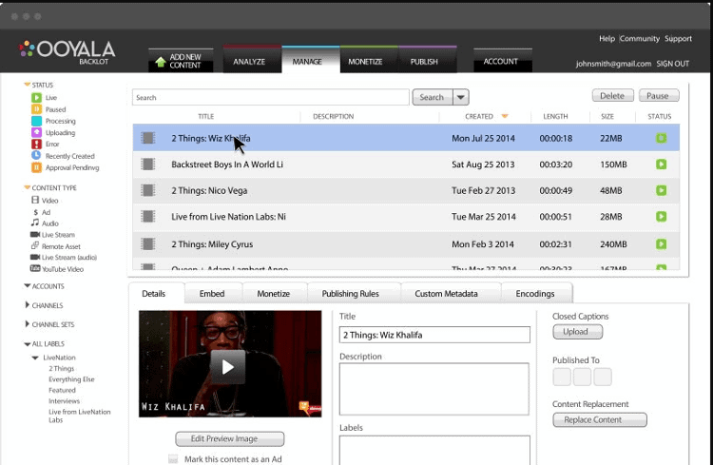Collapse the STATUS section
Viewport: 713px width, 465px height.
[27, 85]
